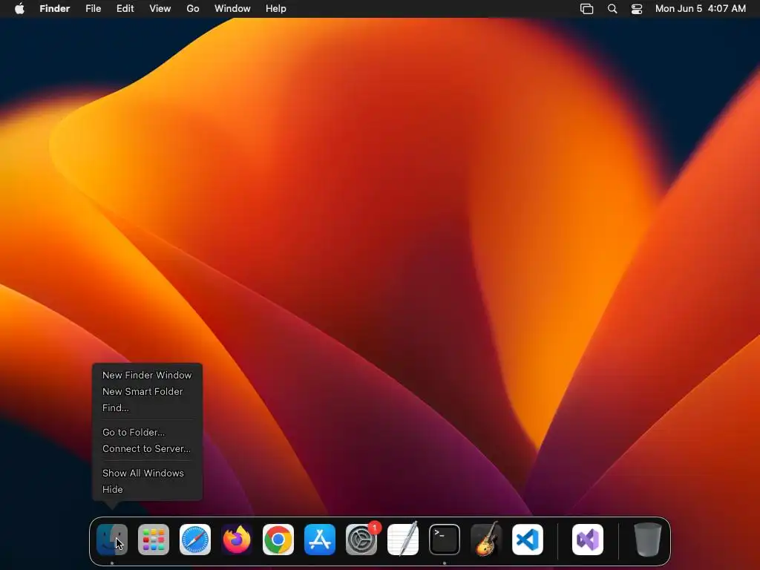Open the Trash in the Dock
The height and width of the screenshot is (570, 760).
point(648,540)
